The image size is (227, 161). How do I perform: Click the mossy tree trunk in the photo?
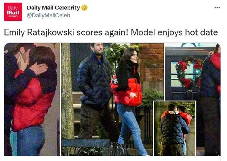pyautogui.click(x=67, y=91)
